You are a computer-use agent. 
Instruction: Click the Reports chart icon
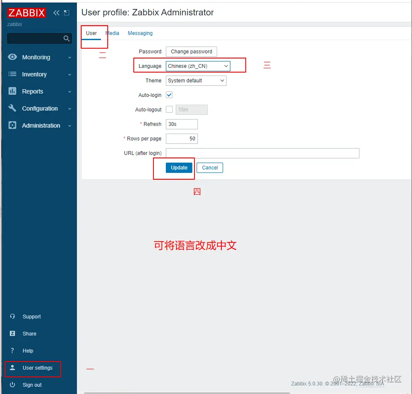12,91
